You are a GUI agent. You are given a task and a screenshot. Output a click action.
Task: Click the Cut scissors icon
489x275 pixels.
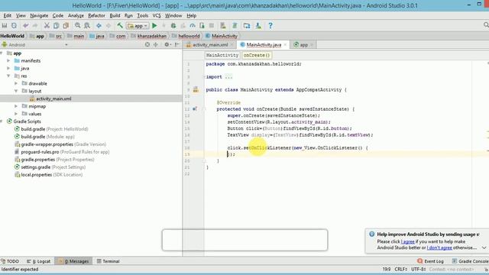[x=47, y=25]
